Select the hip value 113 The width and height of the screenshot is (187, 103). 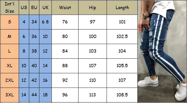point(93,95)
